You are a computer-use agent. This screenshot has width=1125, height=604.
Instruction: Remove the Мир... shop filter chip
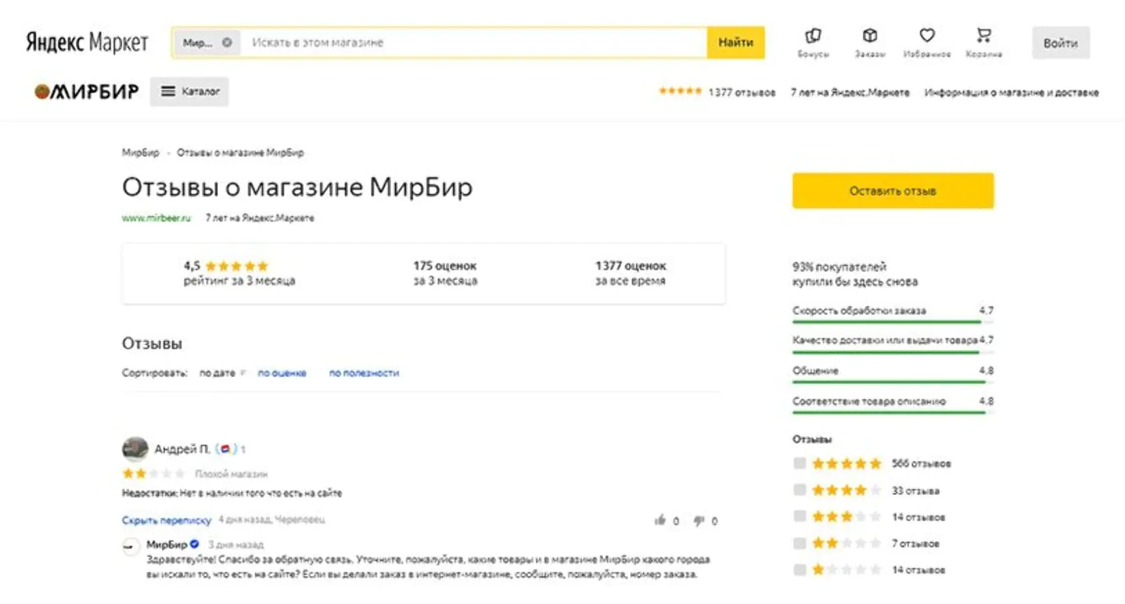tap(227, 42)
